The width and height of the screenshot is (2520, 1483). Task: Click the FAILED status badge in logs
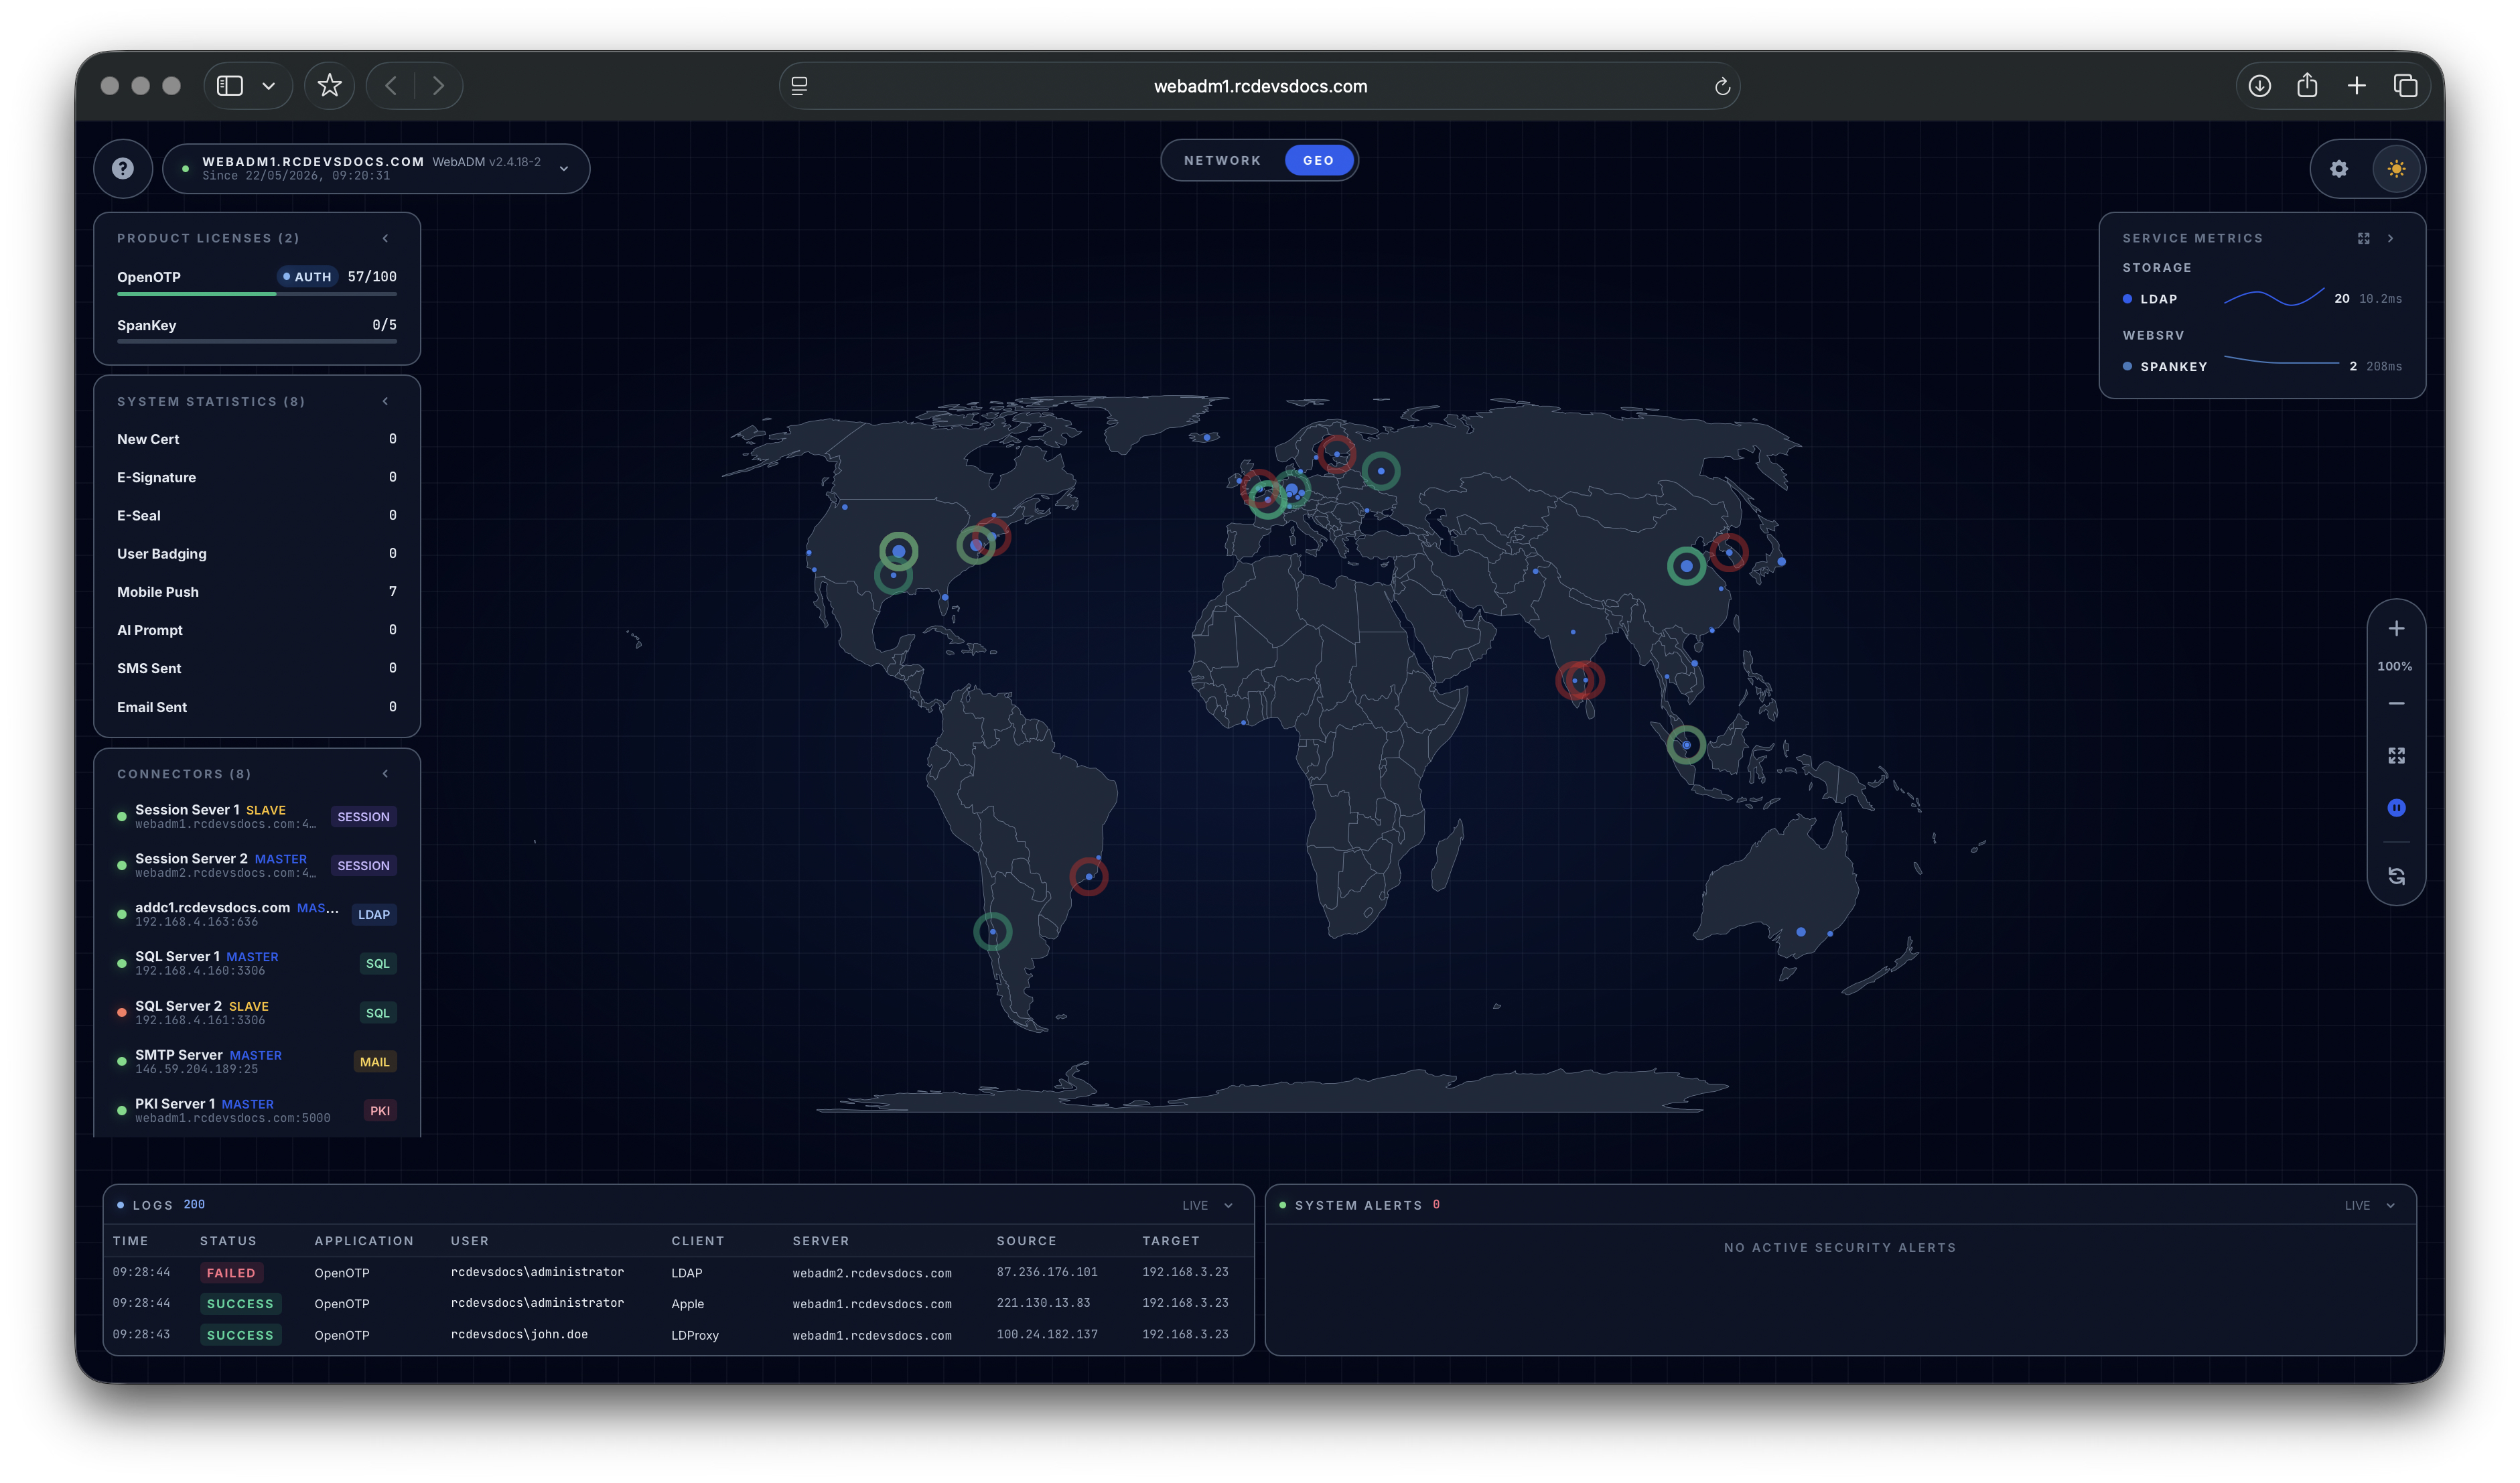tap(231, 1273)
